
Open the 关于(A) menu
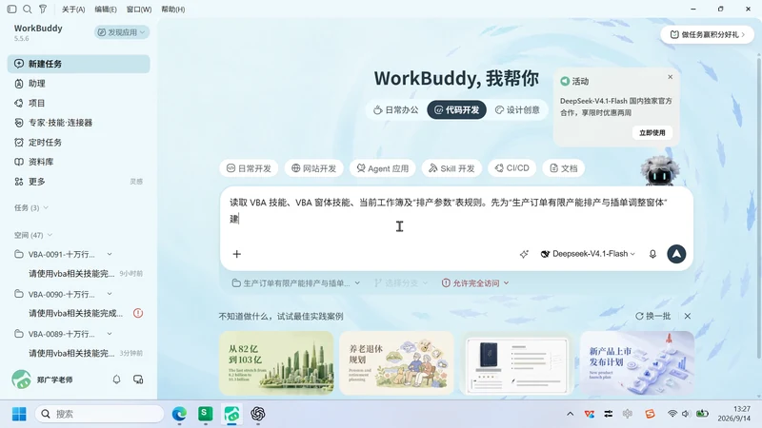click(73, 10)
